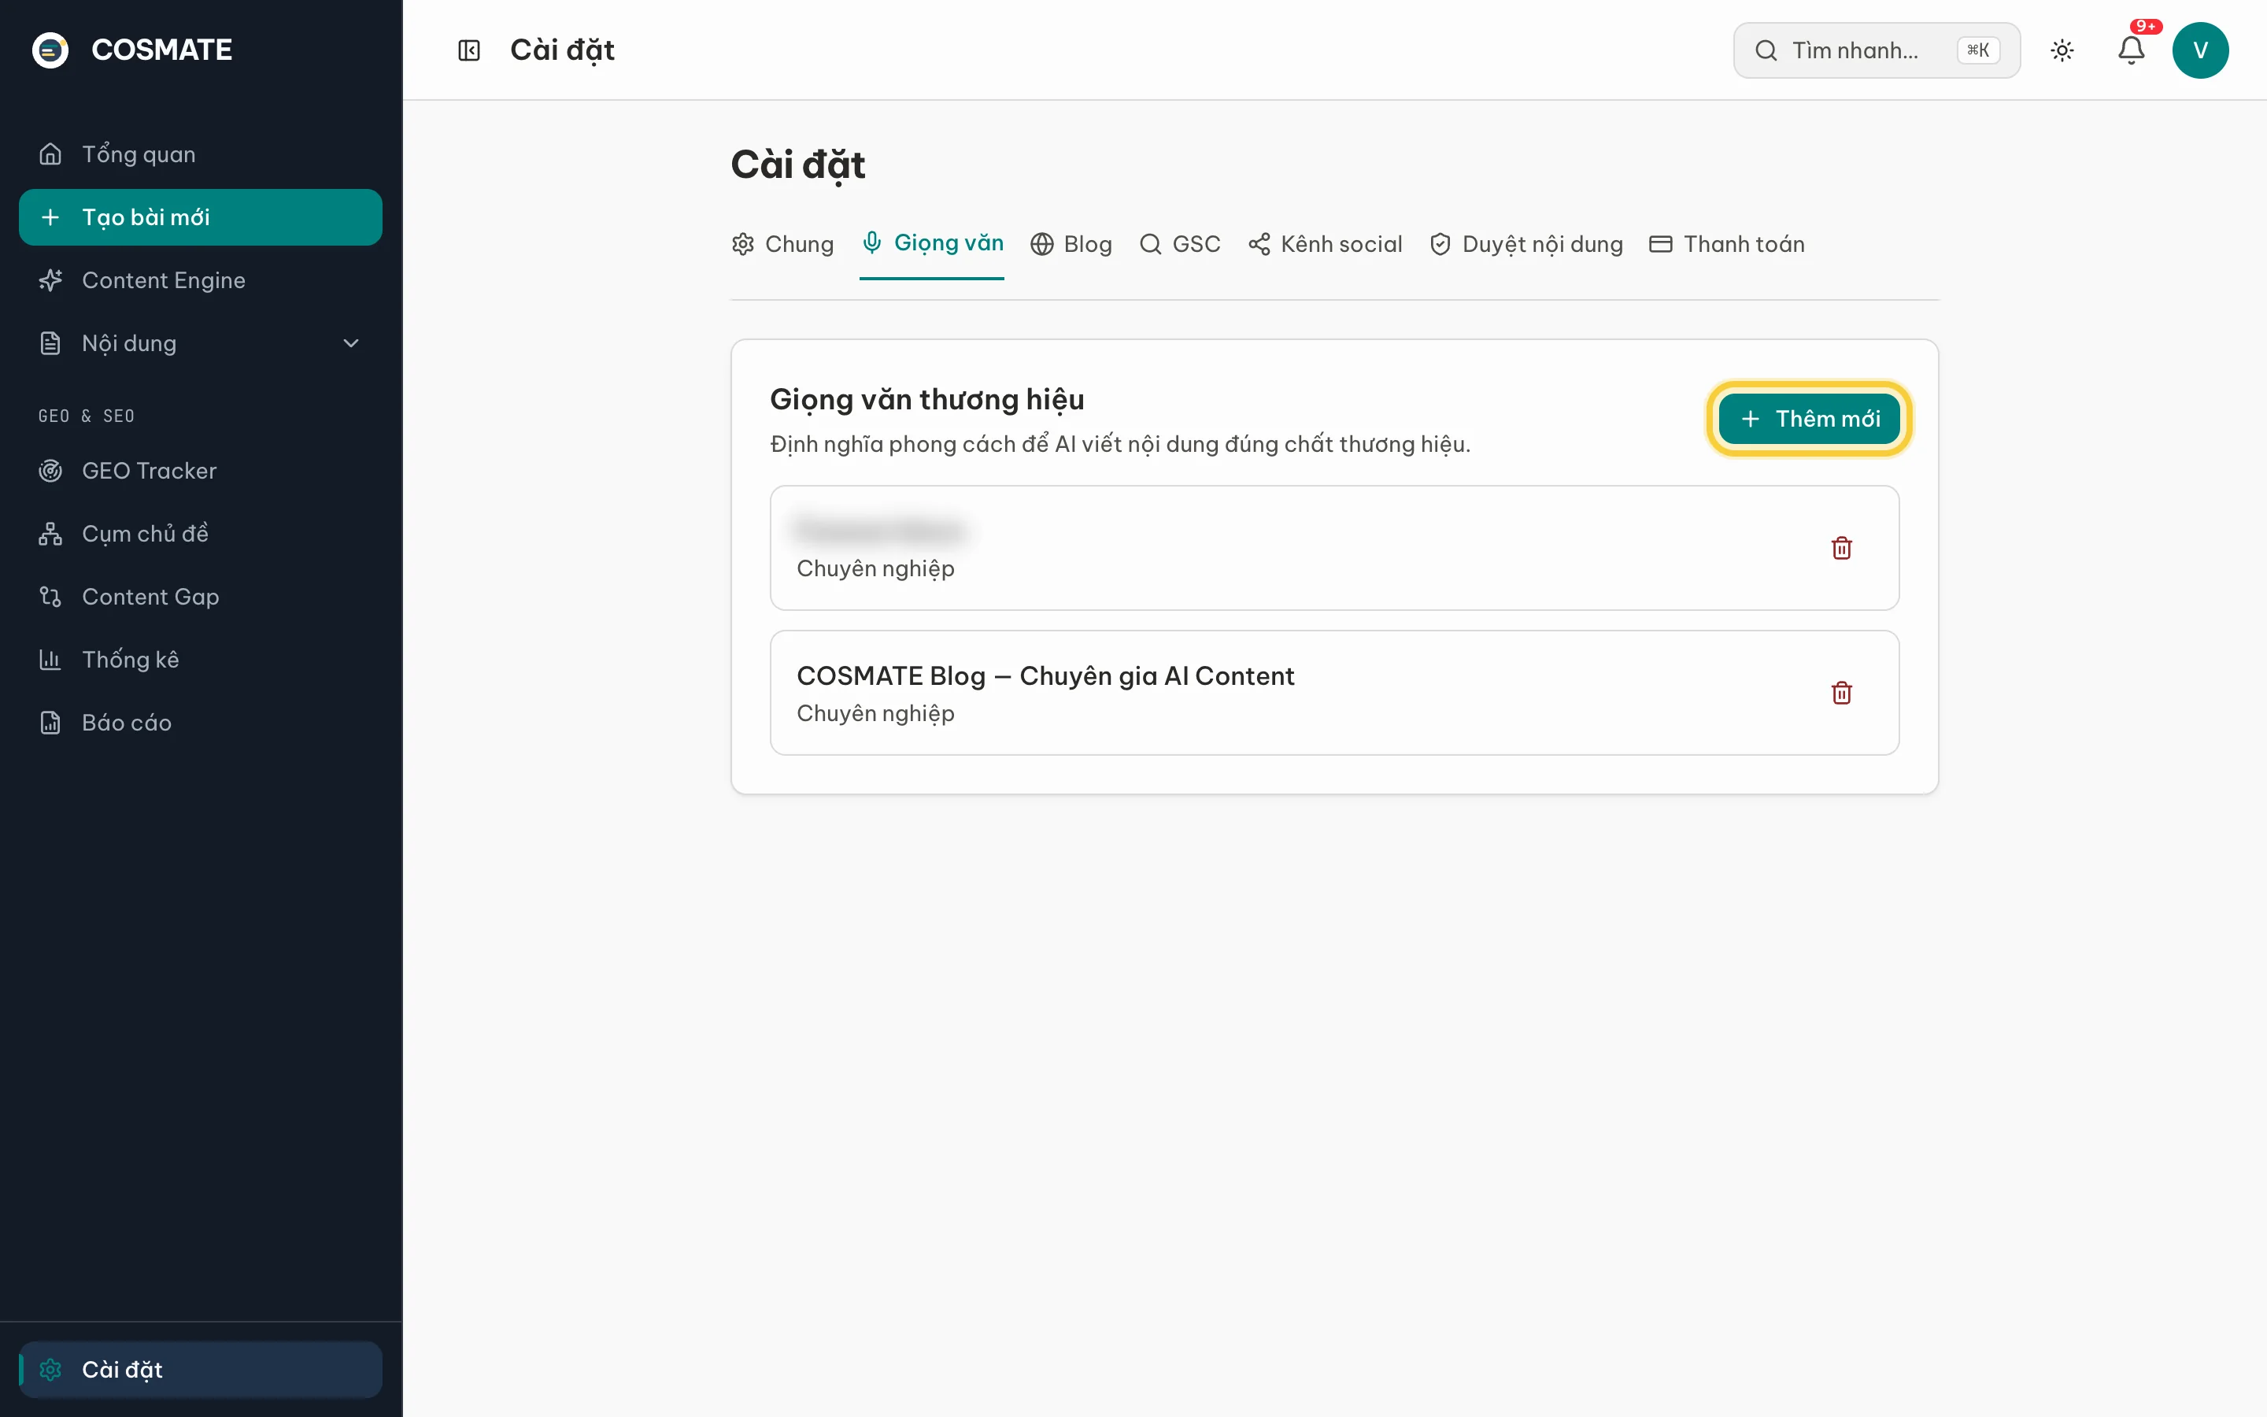Collapse sidebar with panel toggle icon
The image size is (2267, 1417).
468,50
